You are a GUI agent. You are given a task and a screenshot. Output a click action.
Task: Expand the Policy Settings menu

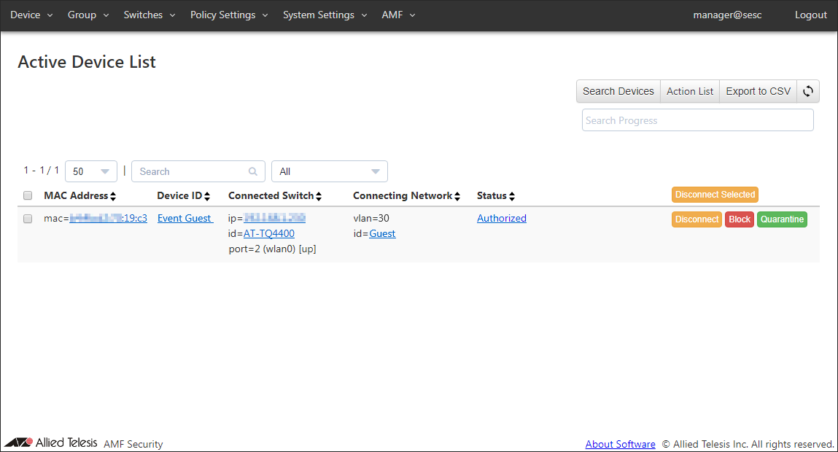[229, 15]
